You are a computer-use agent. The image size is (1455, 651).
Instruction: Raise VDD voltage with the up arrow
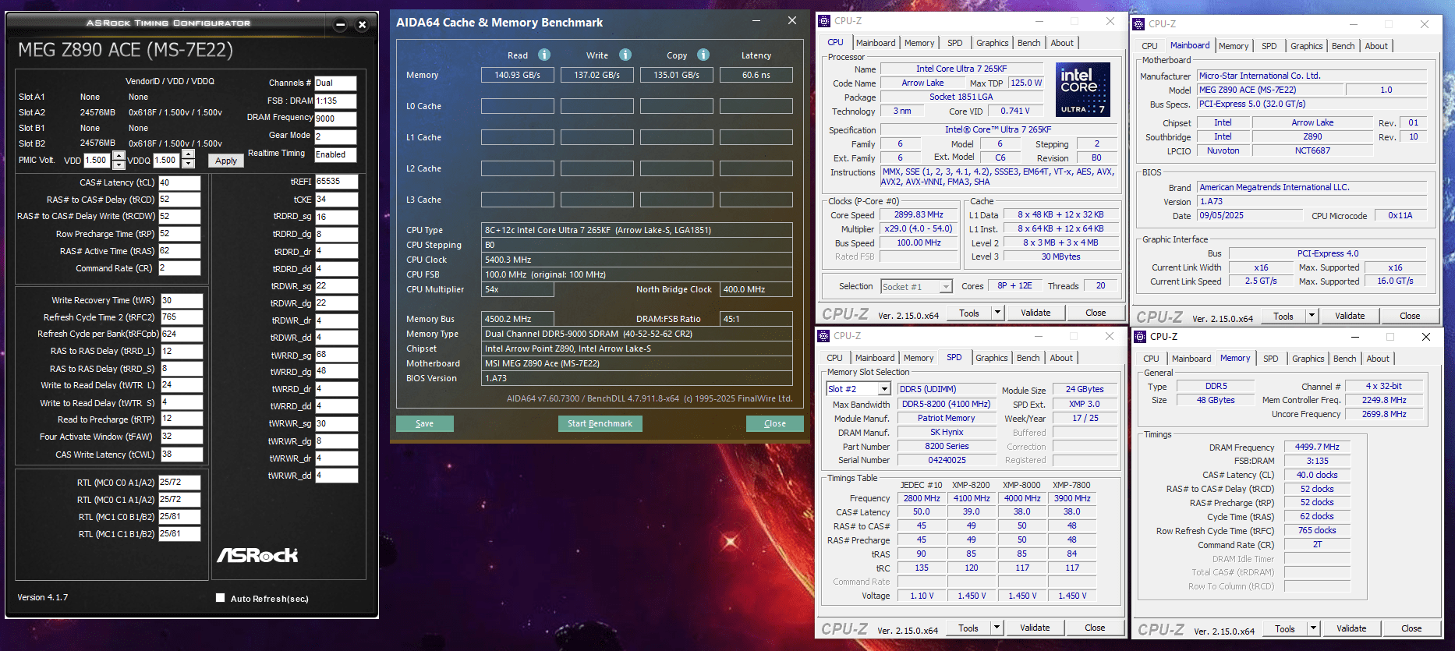pos(119,155)
